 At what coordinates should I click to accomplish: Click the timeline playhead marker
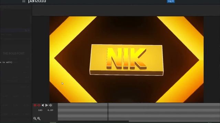click(x=108, y=112)
